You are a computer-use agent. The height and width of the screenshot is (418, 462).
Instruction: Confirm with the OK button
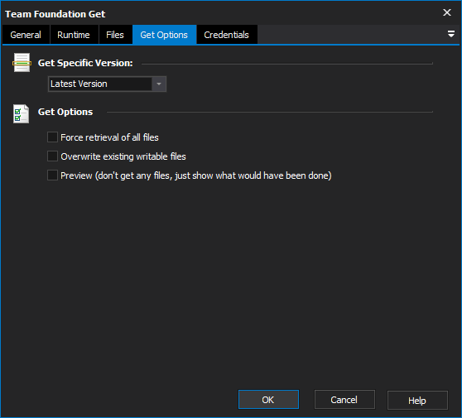pos(268,400)
